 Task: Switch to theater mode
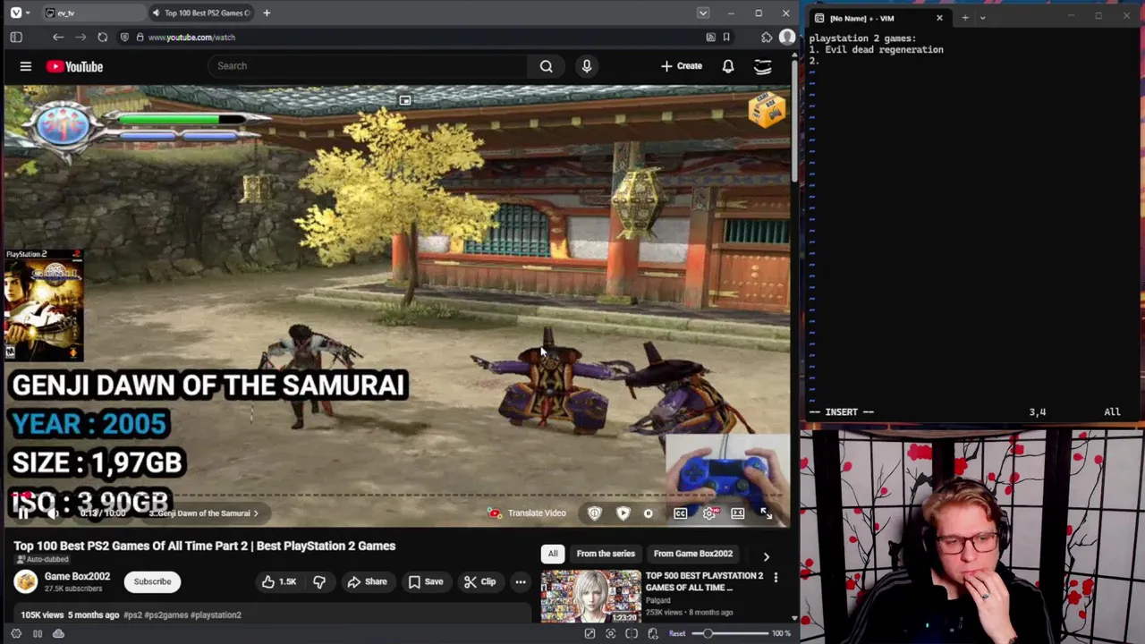click(x=738, y=513)
